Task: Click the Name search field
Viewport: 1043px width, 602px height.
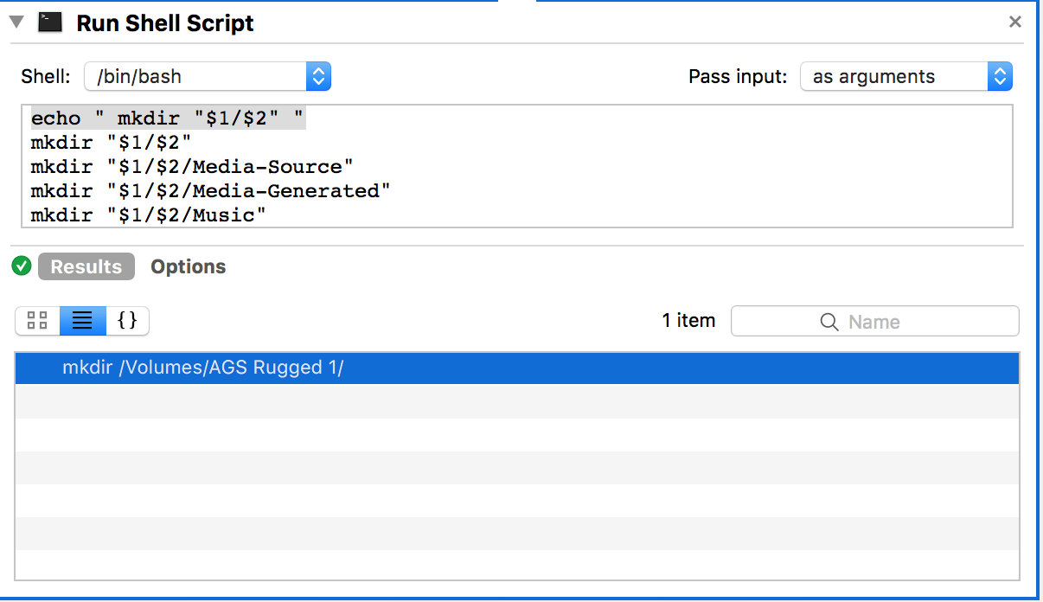Action: click(891, 322)
